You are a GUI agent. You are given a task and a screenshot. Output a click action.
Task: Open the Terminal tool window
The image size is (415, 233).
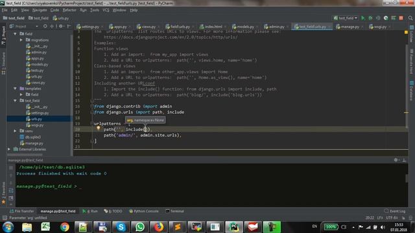[x=174, y=211]
